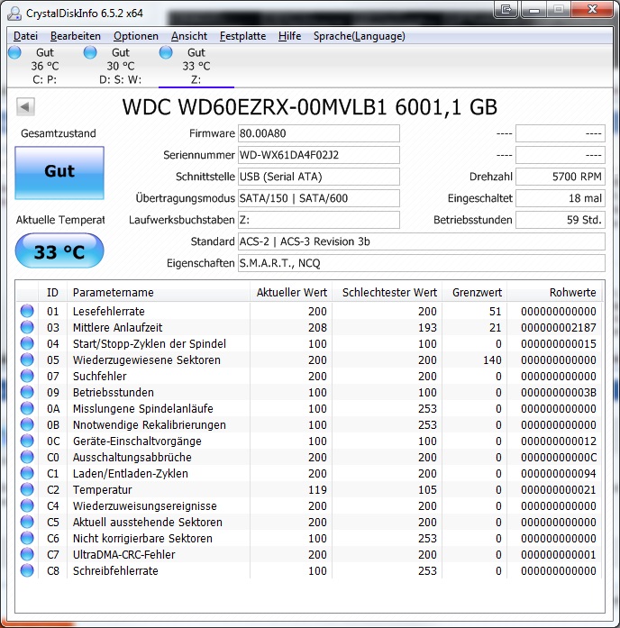Image resolution: width=620 pixels, height=628 pixels.
Task: Click status orb for Ausschaltungsabbrüche
Action: pyautogui.click(x=27, y=457)
